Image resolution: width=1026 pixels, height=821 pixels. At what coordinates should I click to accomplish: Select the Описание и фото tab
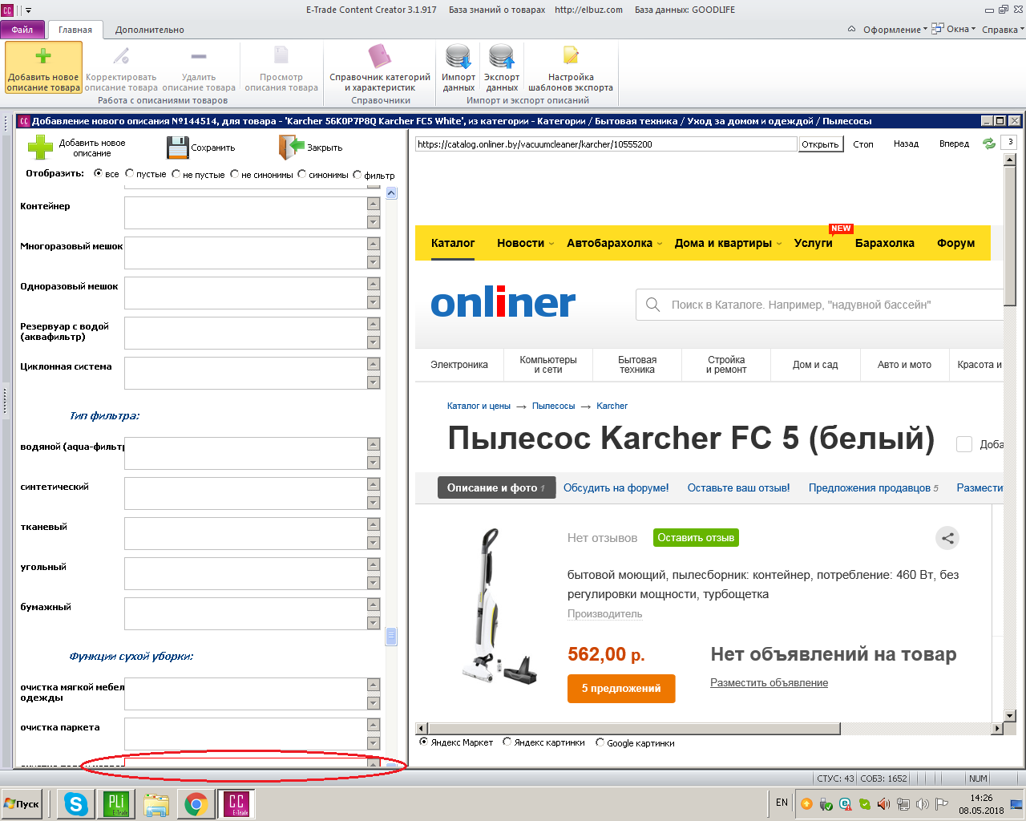[496, 487]
